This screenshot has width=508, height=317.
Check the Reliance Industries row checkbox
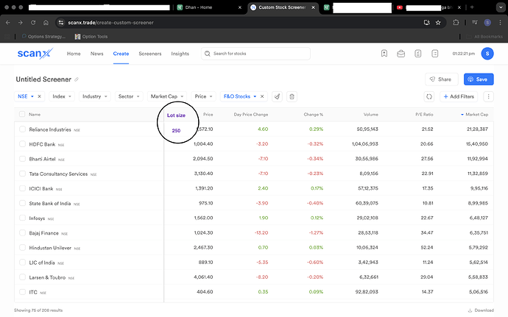[22, 129]
